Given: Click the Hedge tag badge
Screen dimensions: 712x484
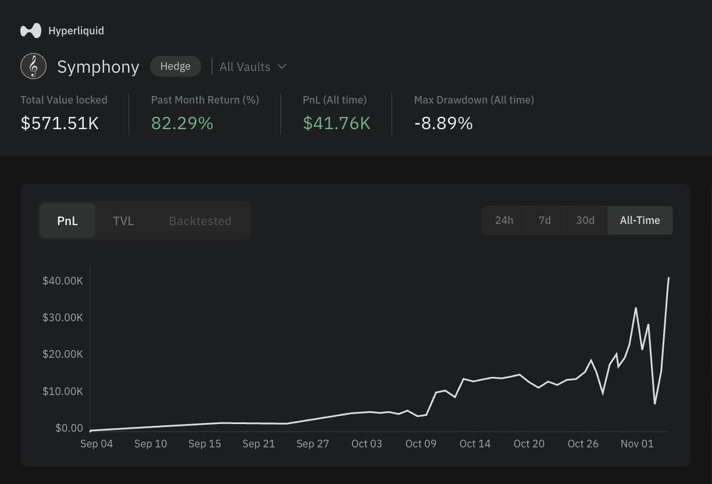Looking at the screenshot, I should point(176,66).
